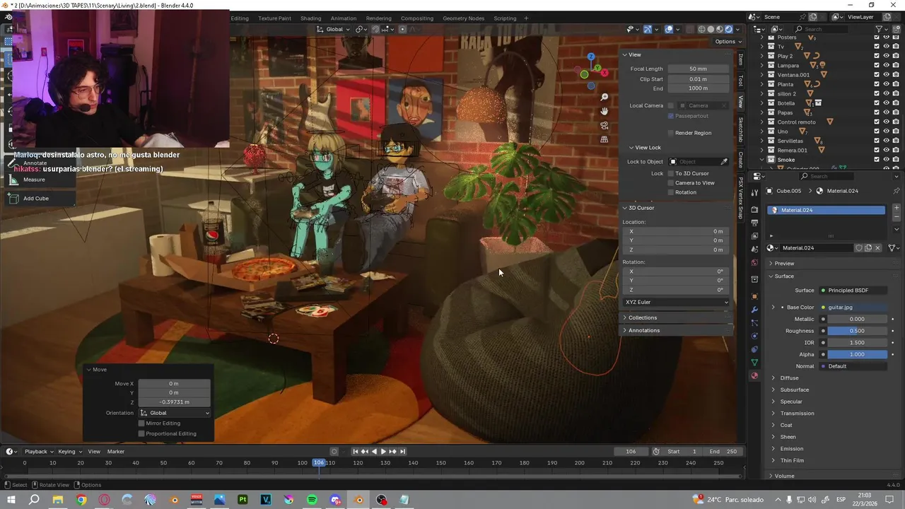Open Tool properties tab icon
The height and width of the screenshot is (509, 905).
click(x=754, y=192)
